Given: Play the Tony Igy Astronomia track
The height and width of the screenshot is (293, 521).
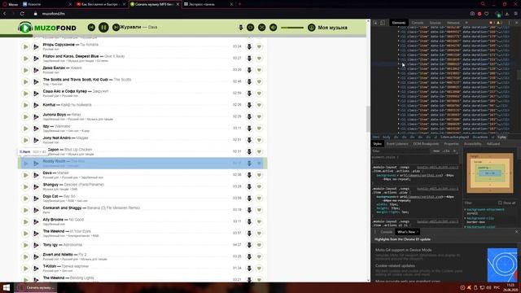Looking at the screenshot, I should (25, 245).
